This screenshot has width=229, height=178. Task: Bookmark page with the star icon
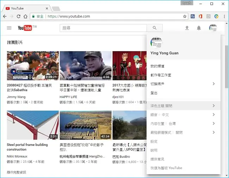(x=185, y=16)
